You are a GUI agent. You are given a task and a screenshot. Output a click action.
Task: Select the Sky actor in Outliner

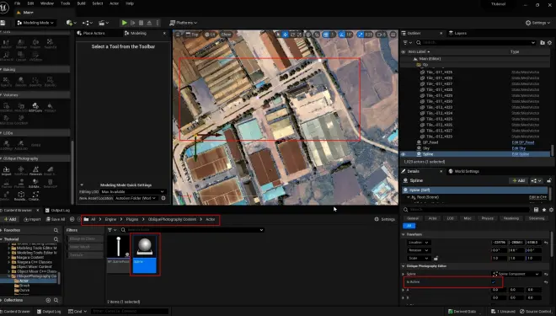[426, 148]
